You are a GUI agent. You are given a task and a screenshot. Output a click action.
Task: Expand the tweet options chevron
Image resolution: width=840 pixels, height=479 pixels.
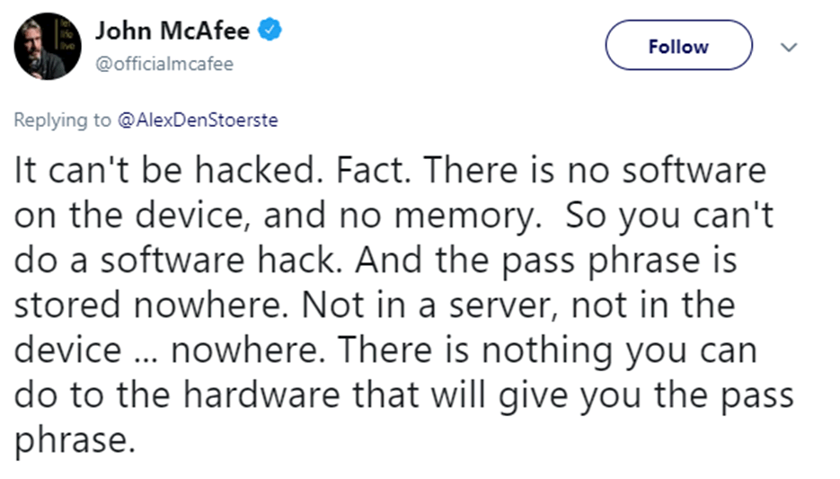[x=789, y=48]
